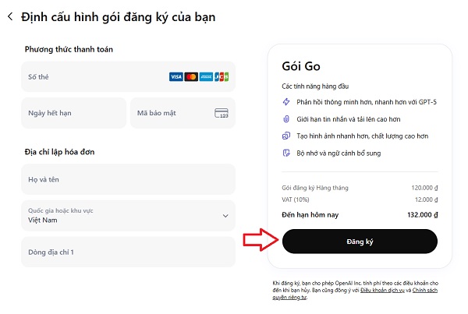468x314 pixels.
Task: Focus the Dòng địa chỉ 1 field
Action: point(128,252)
